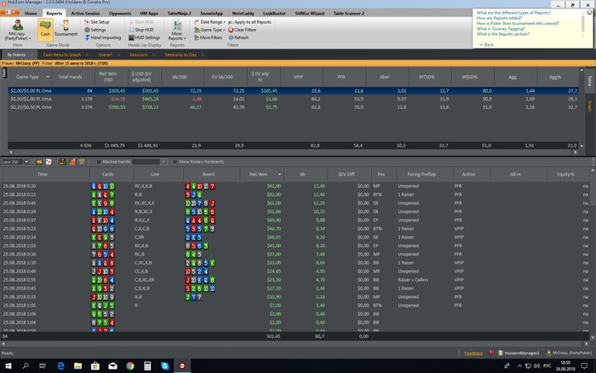Viewport: 596px width, 373px height.
Task: Open the Opponents ribbon tab
Action: coord(120,14)
